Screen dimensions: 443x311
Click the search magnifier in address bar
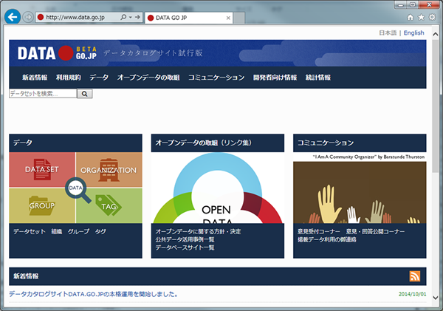123,17
